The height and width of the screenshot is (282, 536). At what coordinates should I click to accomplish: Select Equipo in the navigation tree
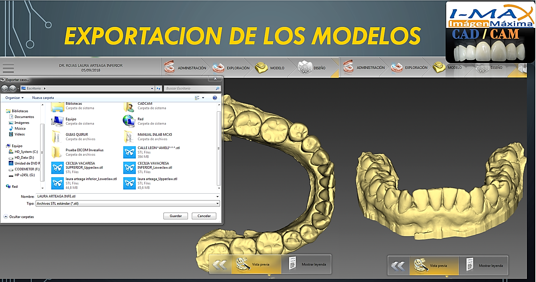pyautogui.click(x=14, y=146)
